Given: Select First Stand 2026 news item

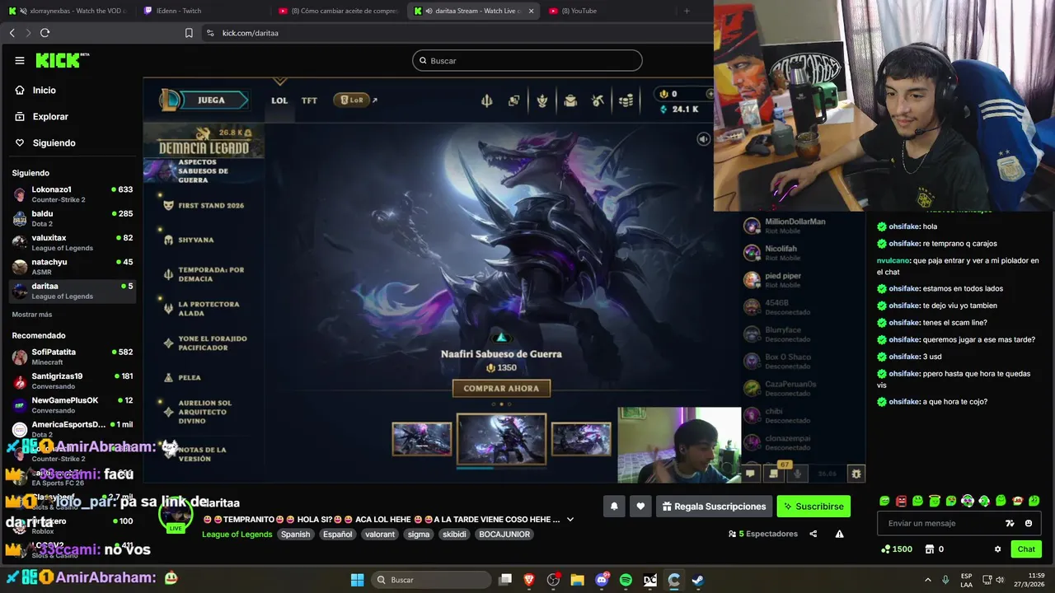Looking at the screenshot, I should [x=204, y=205].
